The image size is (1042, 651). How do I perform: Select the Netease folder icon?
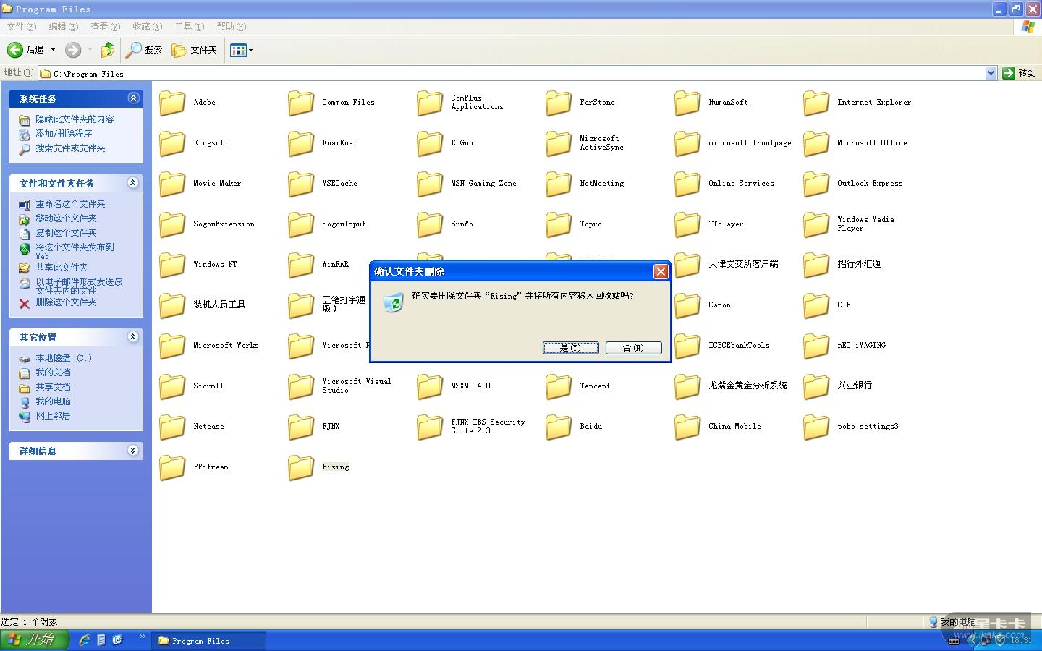pos(172,427)
